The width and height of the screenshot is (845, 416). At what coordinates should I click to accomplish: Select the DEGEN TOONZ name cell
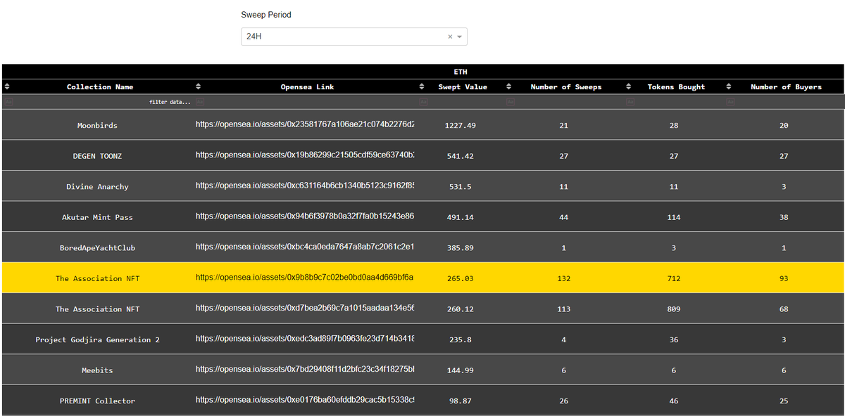tap(97, 156)
